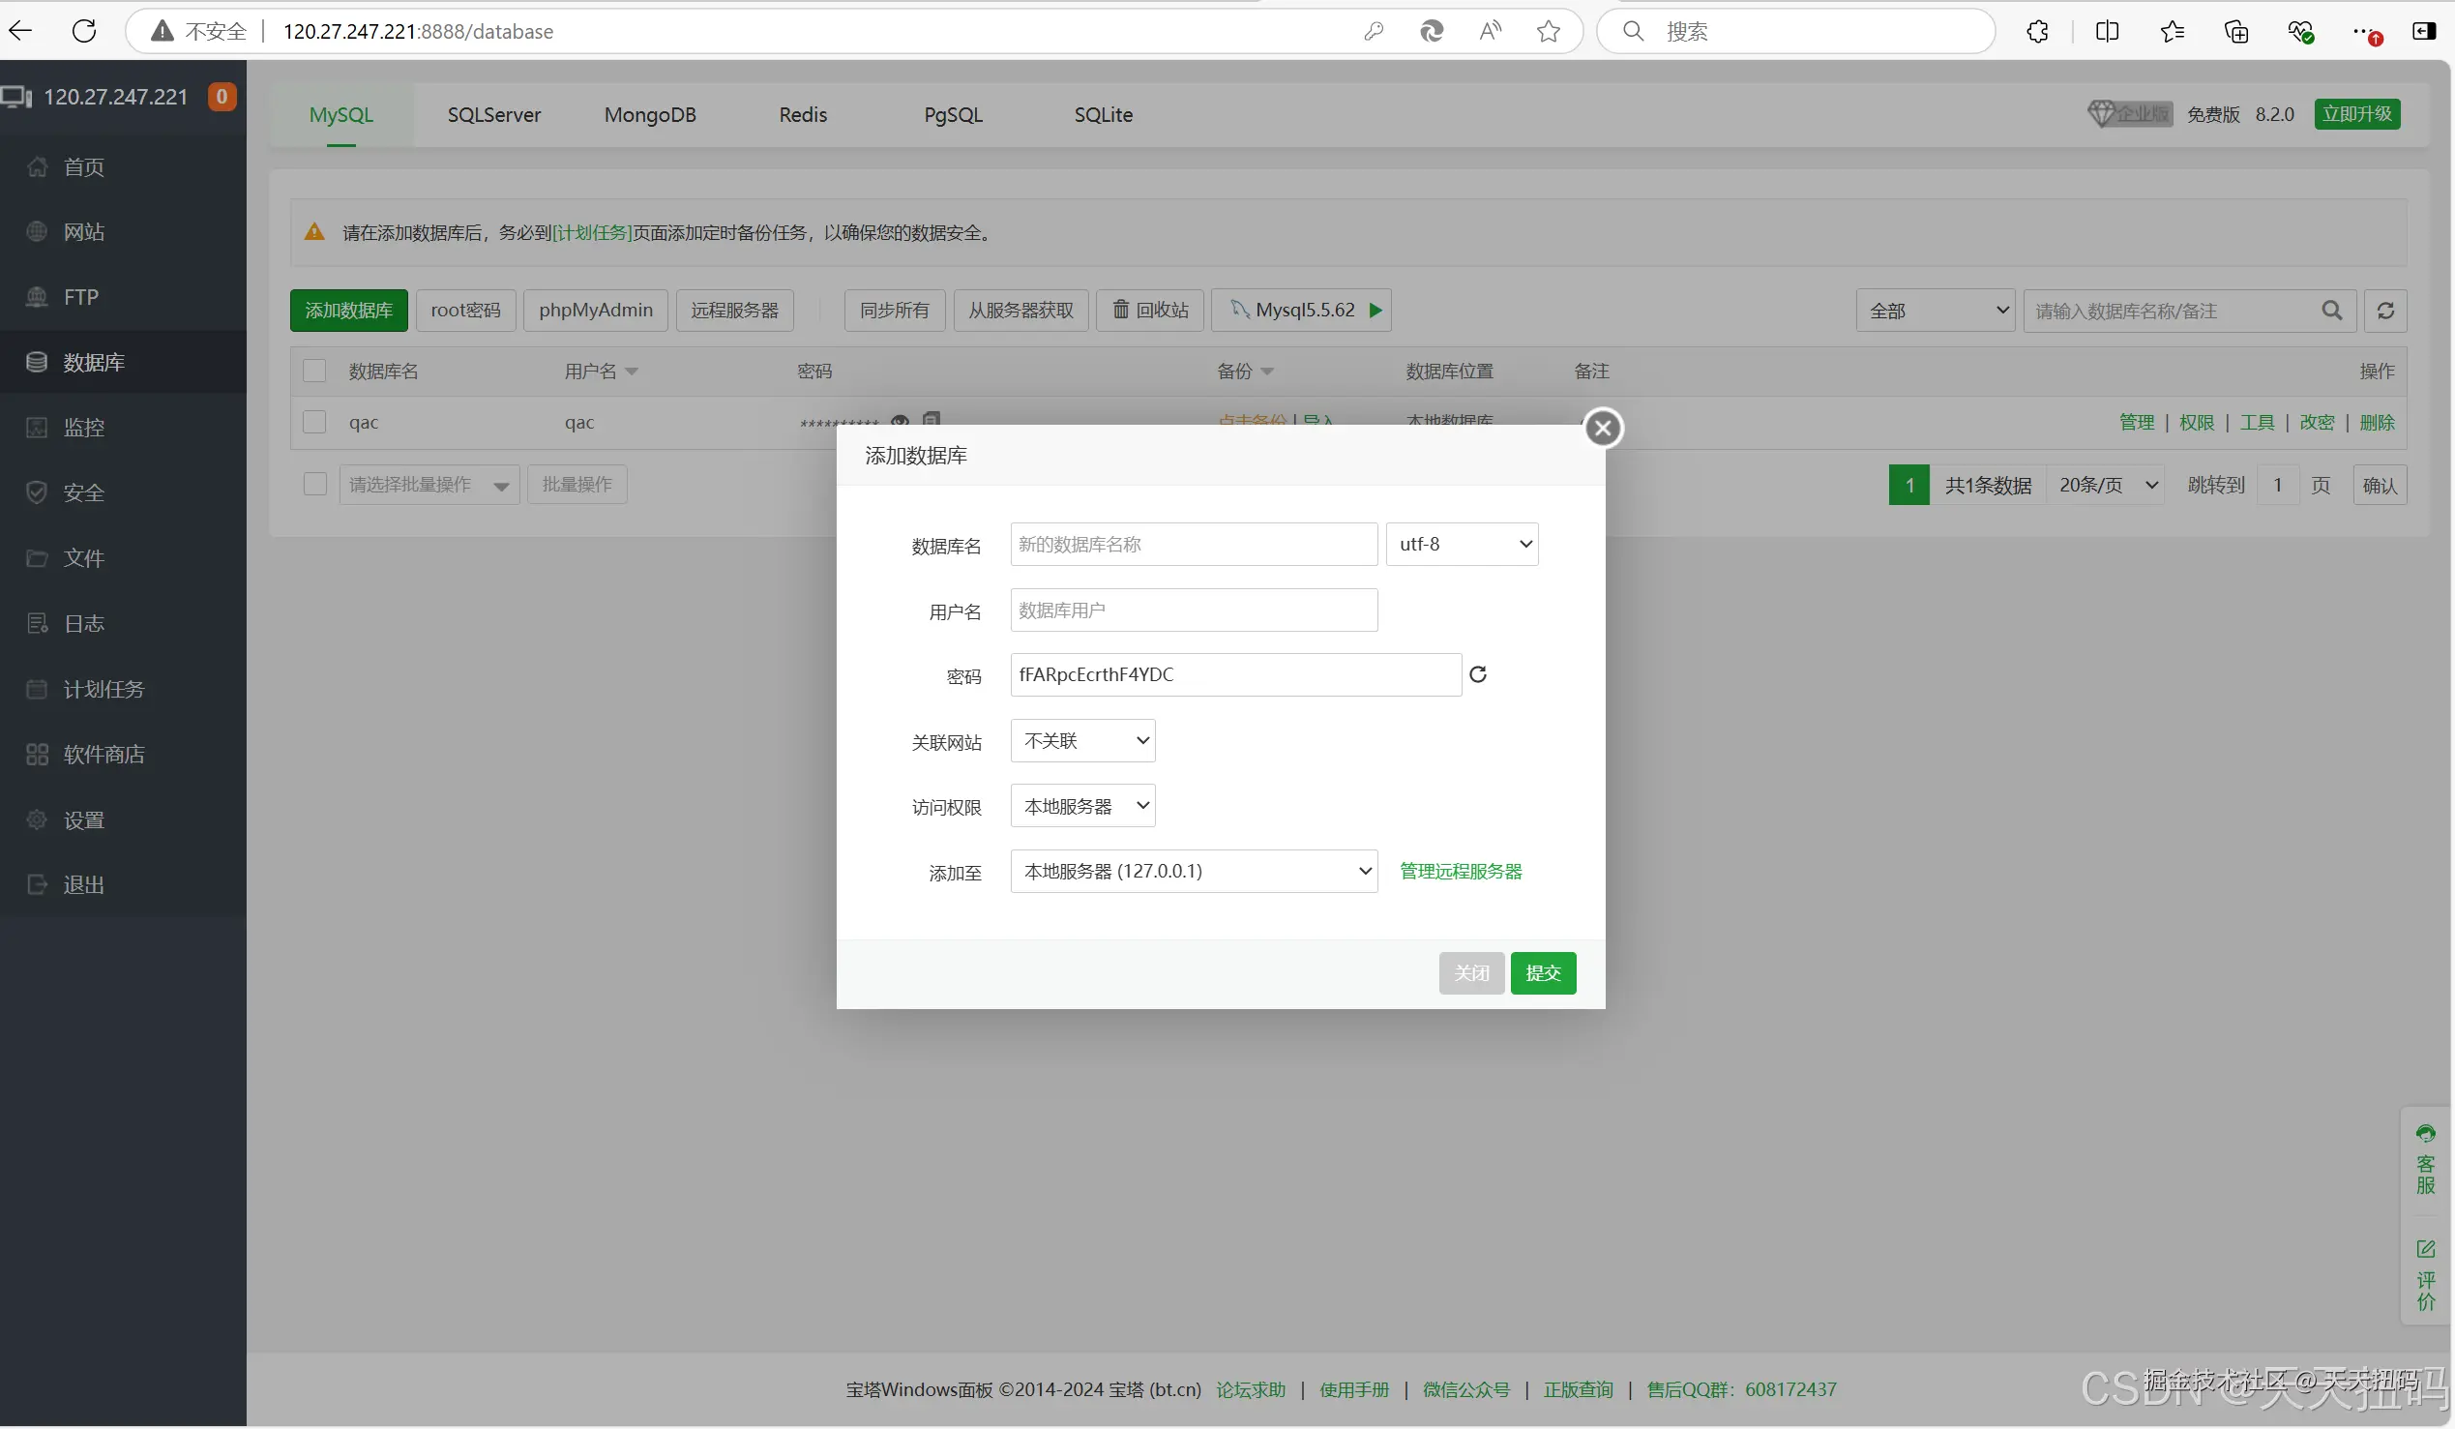This screenshot has width=2455, height=1429.
Task: Open the 计划任务 sidebar menu item
Action: 104,690
